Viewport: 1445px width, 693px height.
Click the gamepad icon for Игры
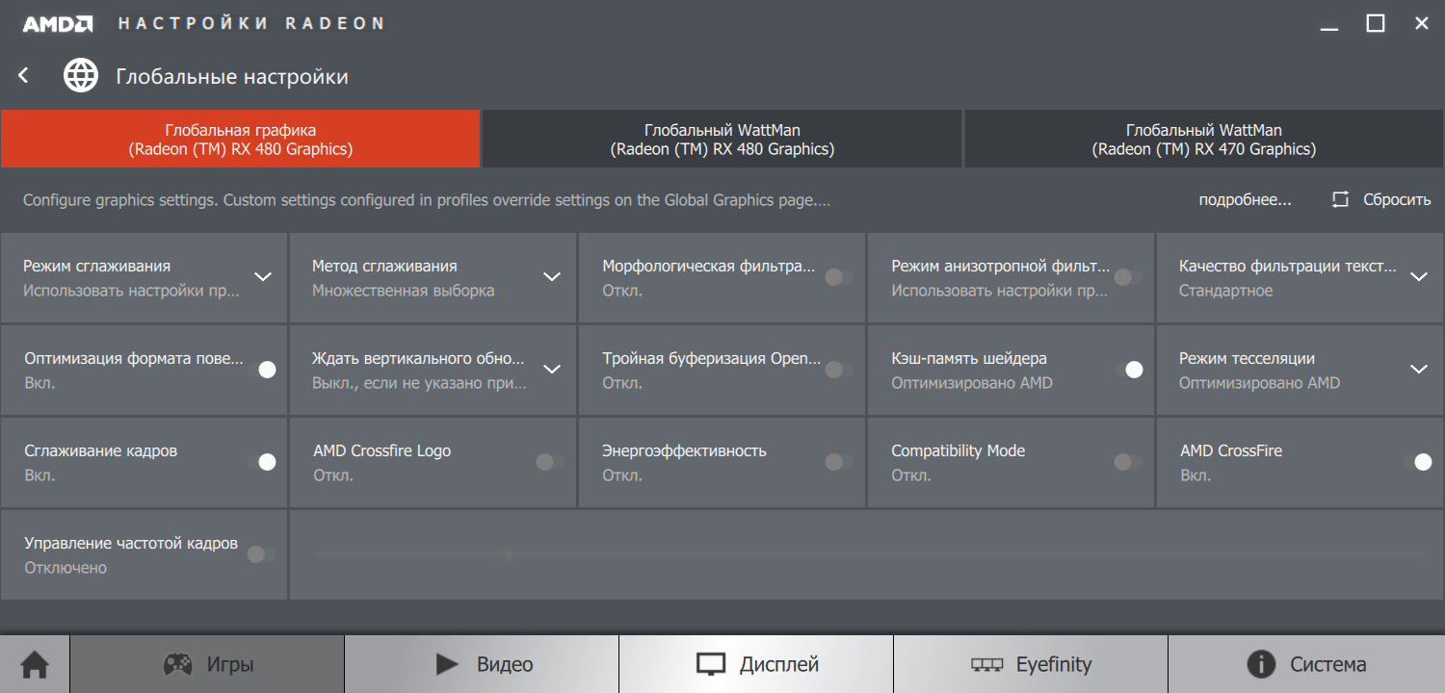(177, 664)
